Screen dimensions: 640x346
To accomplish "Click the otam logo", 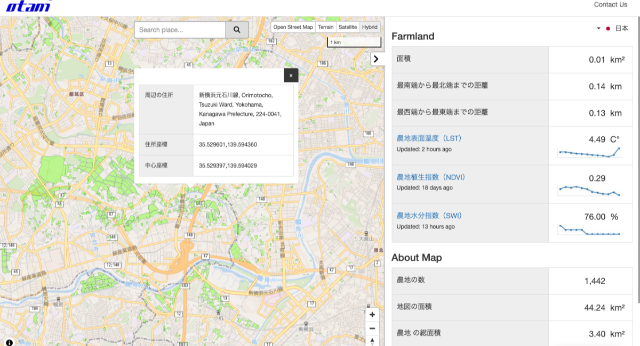I will pos(28,6).
